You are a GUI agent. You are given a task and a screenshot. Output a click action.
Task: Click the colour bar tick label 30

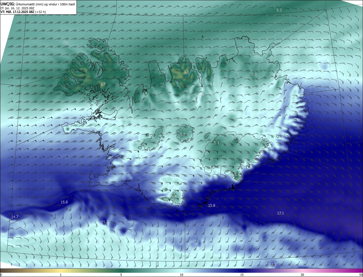[302, 275]
